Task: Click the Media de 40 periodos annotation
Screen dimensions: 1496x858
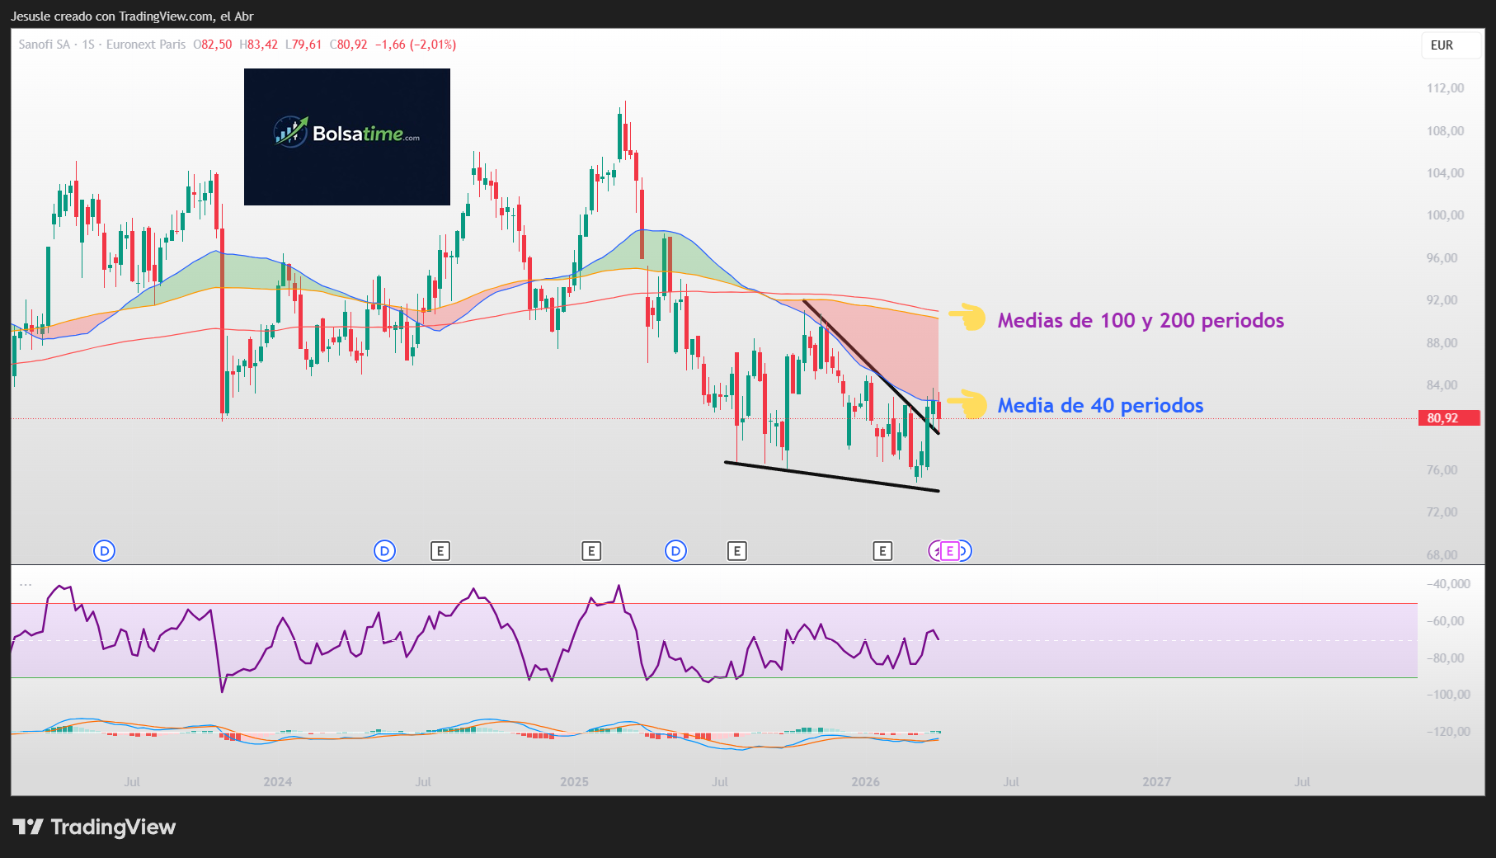Action: (x=1101, y=406)
